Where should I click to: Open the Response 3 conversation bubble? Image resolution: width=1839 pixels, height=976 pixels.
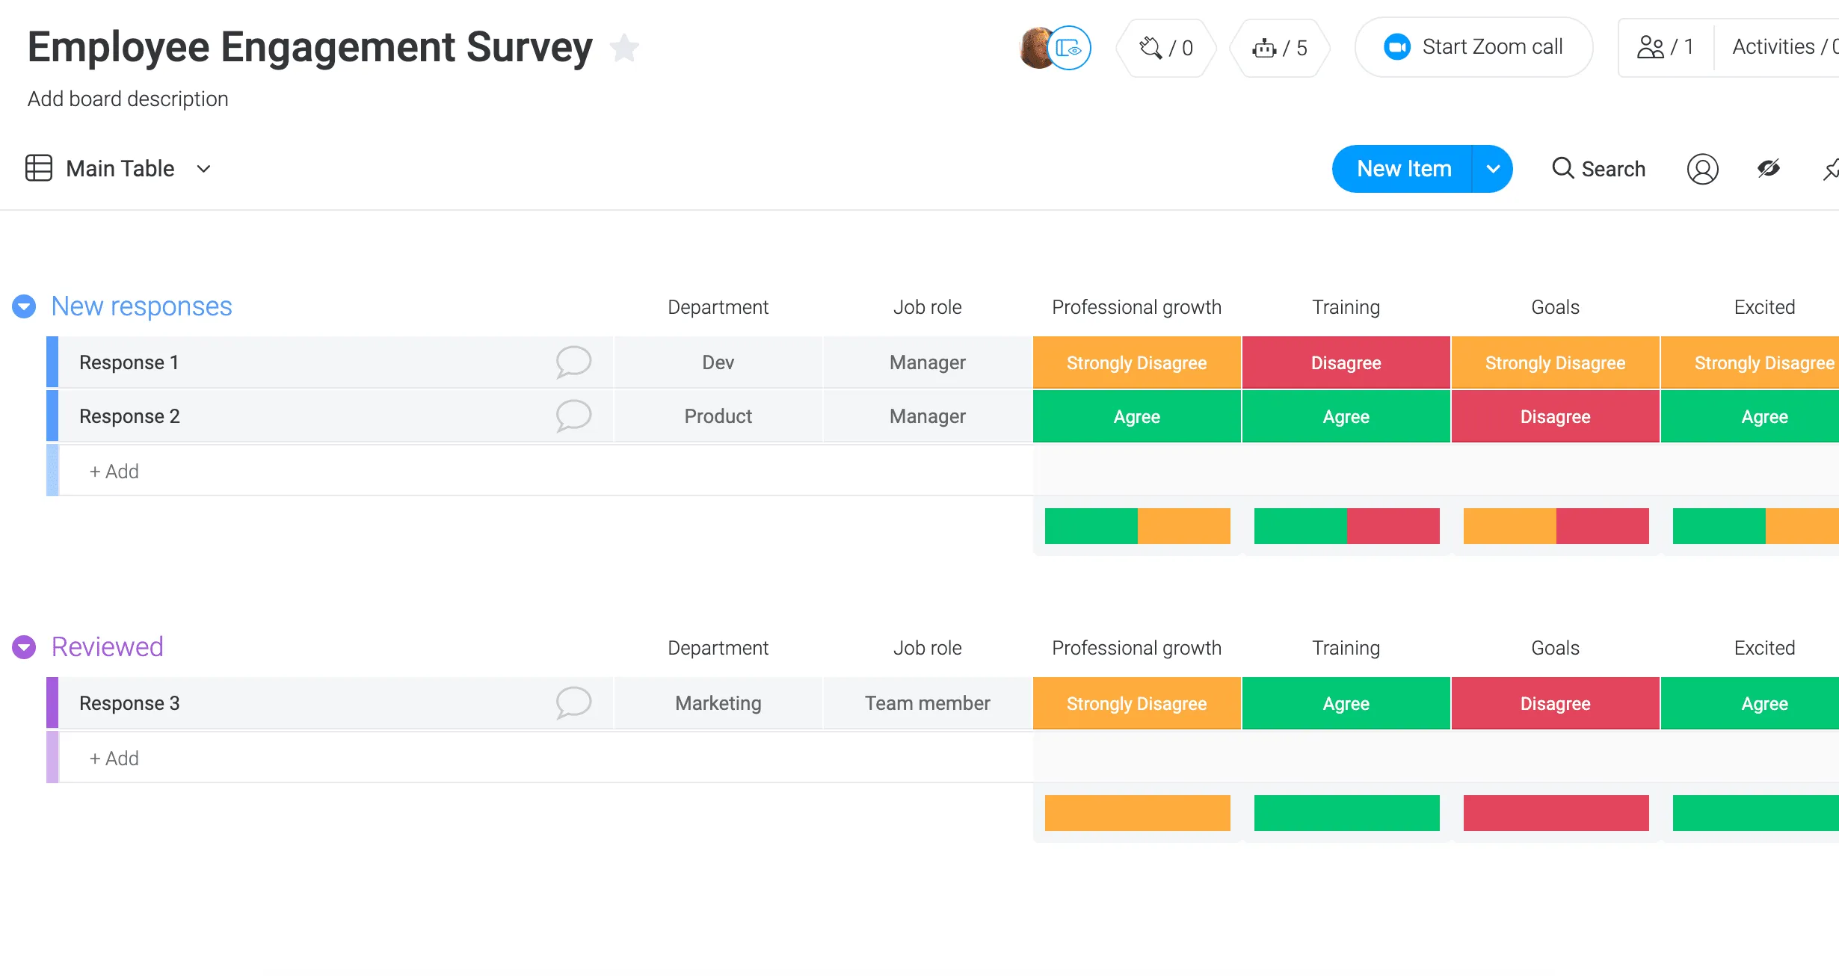573,703
